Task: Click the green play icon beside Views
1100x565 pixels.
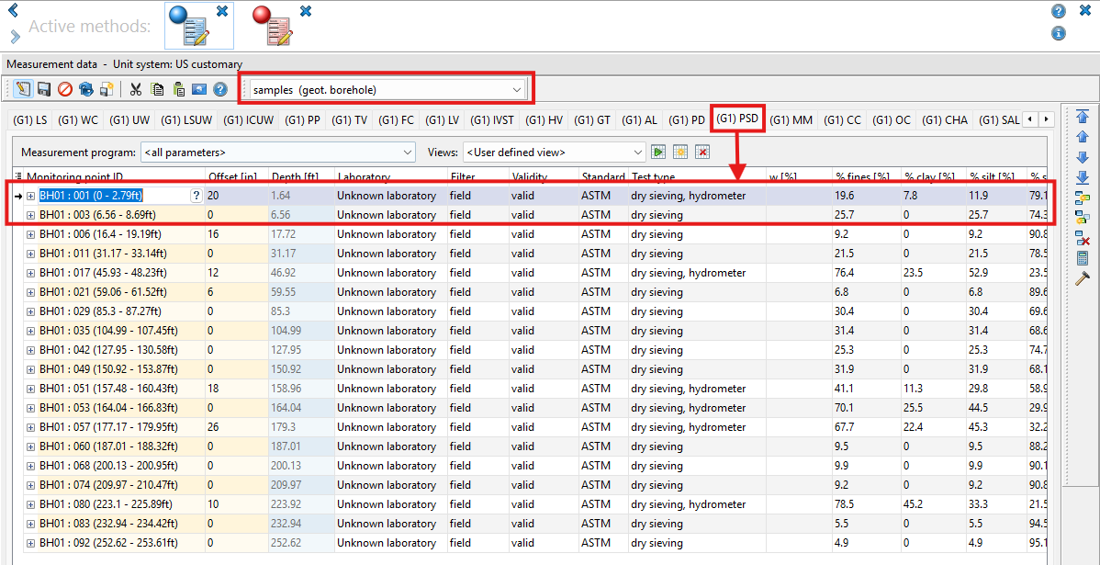Action: click(x=658, y=152)
